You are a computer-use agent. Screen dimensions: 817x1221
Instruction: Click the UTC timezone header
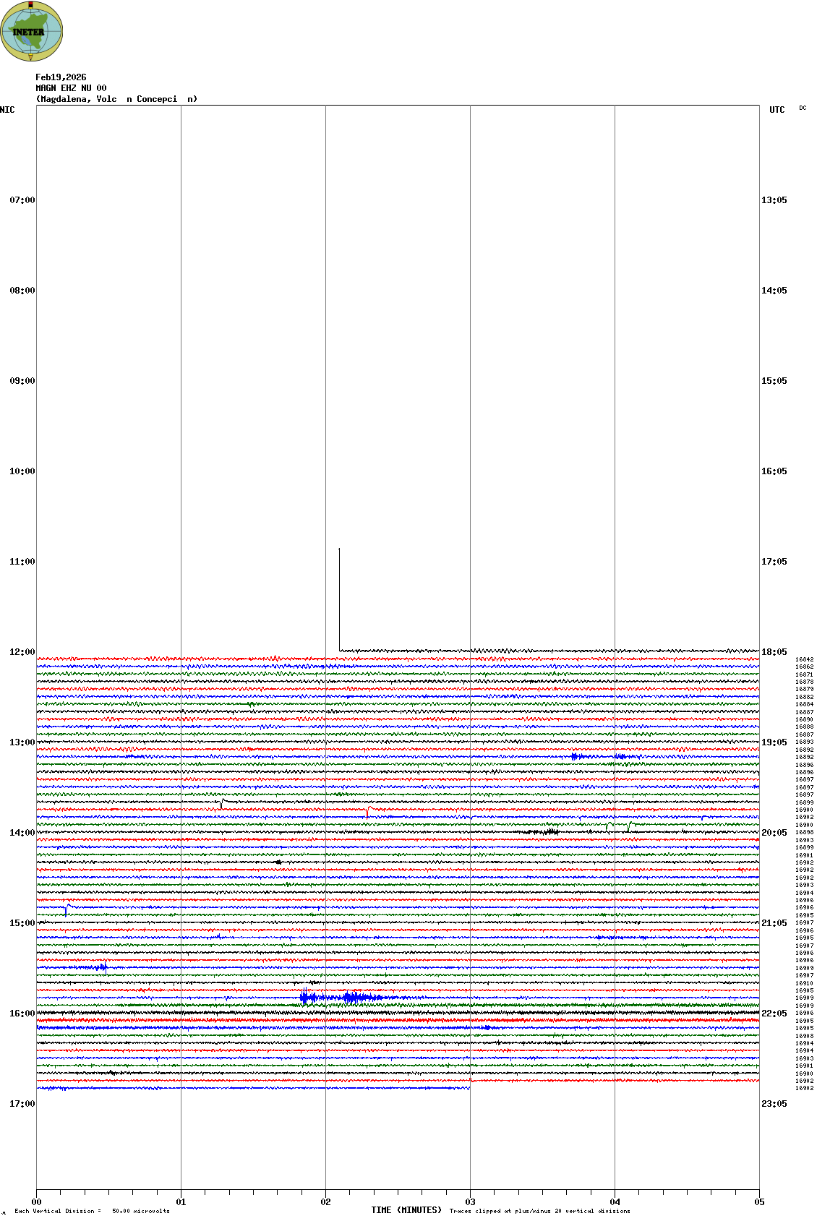coord(777,110)
